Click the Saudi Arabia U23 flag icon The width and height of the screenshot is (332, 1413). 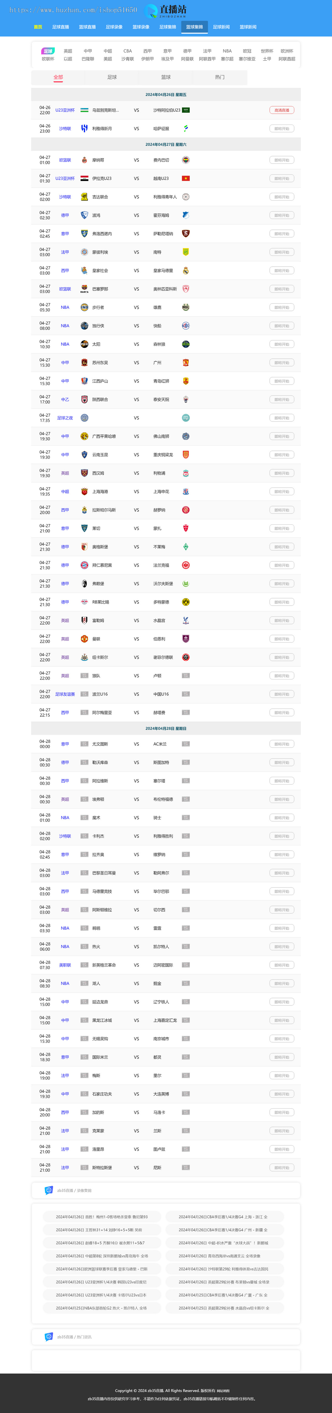pos(185,110)
